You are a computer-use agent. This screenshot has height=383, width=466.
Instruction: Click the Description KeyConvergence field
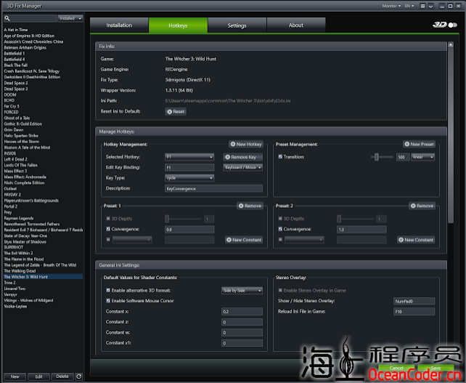(213, 189)
